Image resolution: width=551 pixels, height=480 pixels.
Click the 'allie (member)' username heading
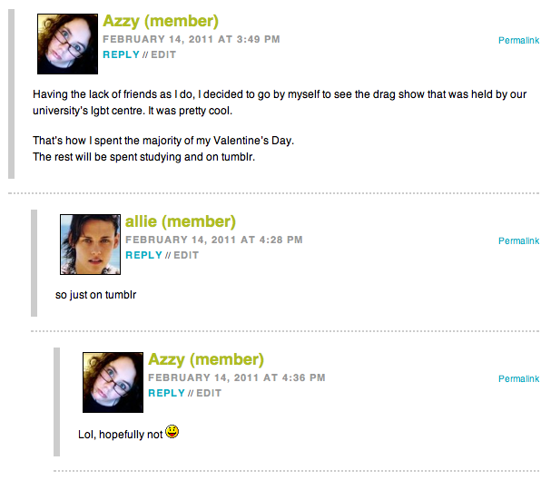tap(181, 221)
